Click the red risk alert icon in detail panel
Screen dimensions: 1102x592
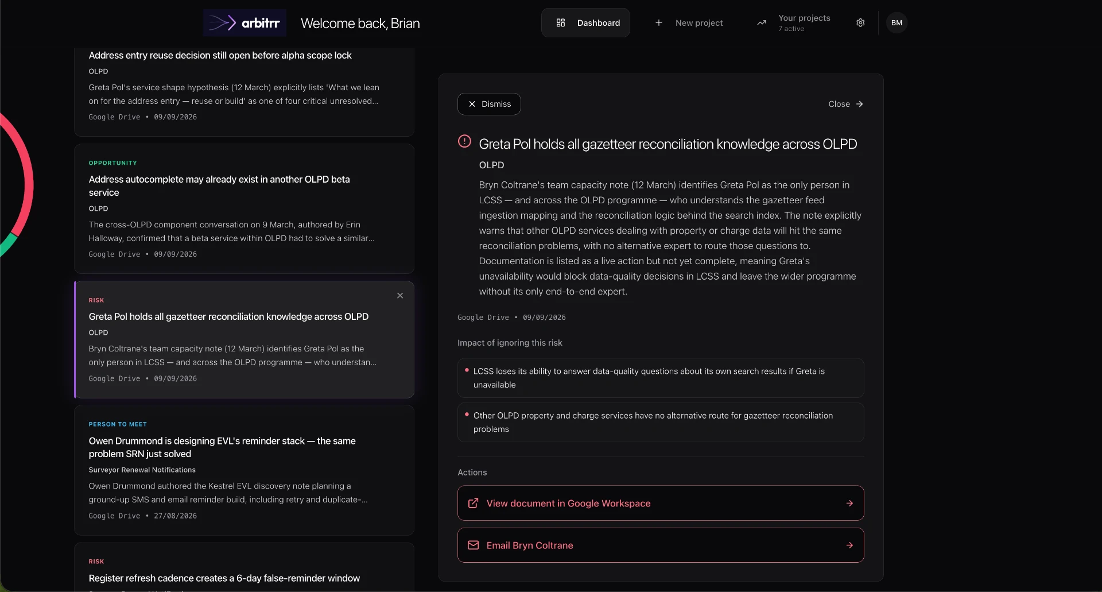tap(464, 141)
